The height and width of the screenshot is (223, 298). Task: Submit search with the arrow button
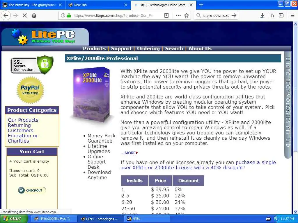pyautogui.click(x=234, y=16)
